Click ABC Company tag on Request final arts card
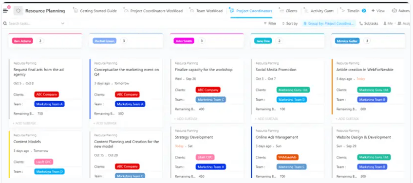Viewport: 413px width, 183px height. point(47,94)
